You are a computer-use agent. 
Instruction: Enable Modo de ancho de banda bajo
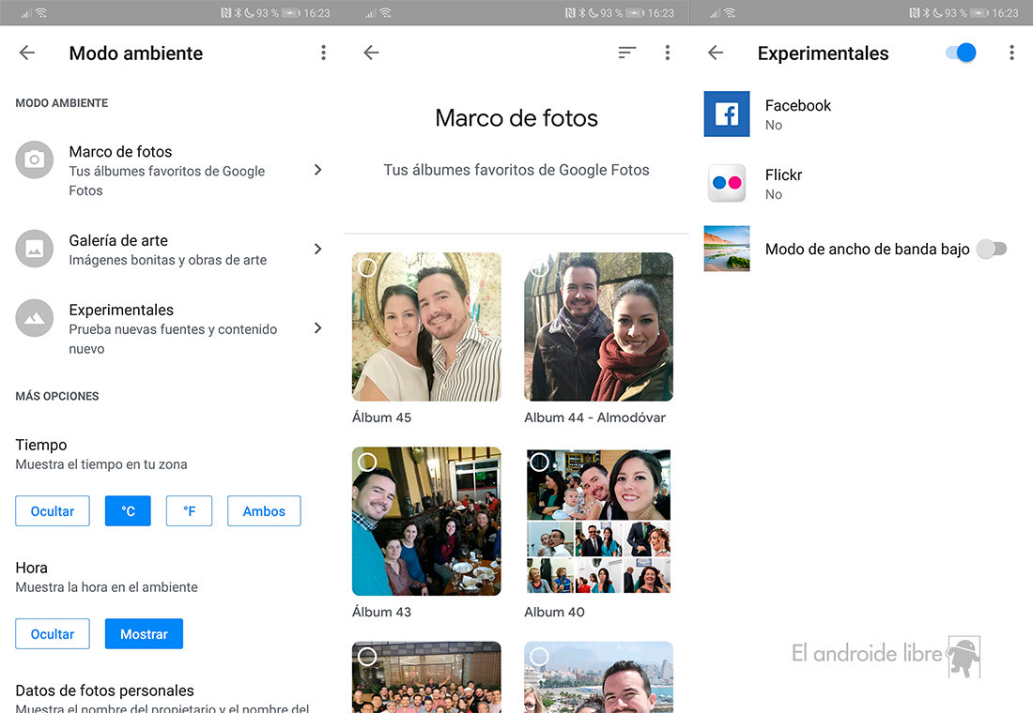click(991, 249)
